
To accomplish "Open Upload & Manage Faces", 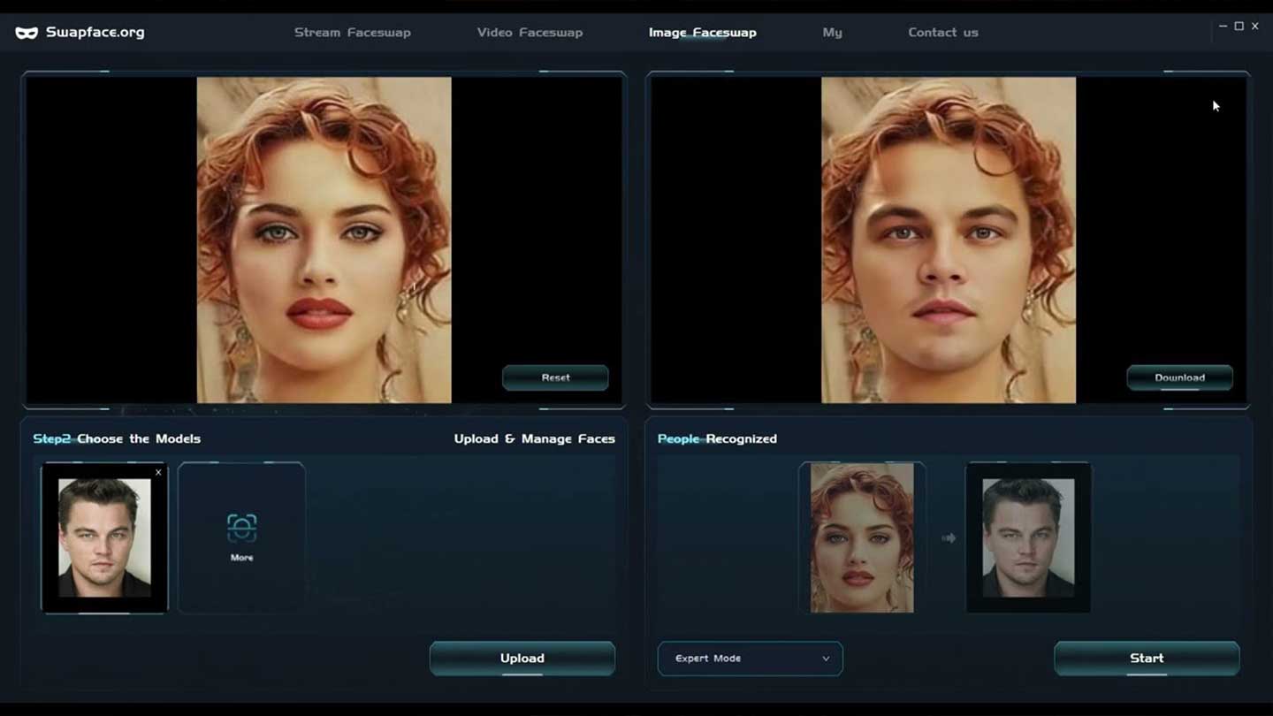I will pos(534,438).
